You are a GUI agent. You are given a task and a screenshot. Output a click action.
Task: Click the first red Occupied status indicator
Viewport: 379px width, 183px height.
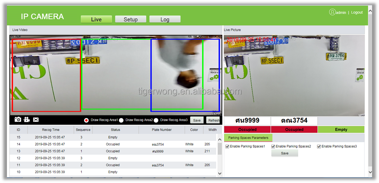[x=247, y=129]
